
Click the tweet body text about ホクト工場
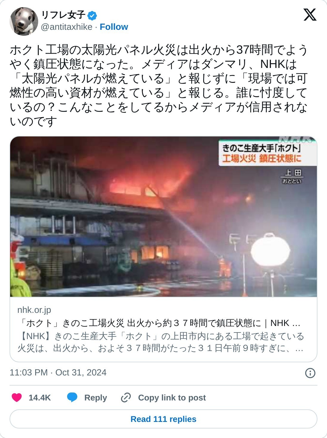tap(158, 86)
